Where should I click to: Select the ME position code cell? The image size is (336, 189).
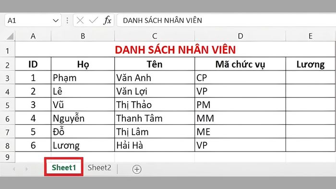point(240,131)
